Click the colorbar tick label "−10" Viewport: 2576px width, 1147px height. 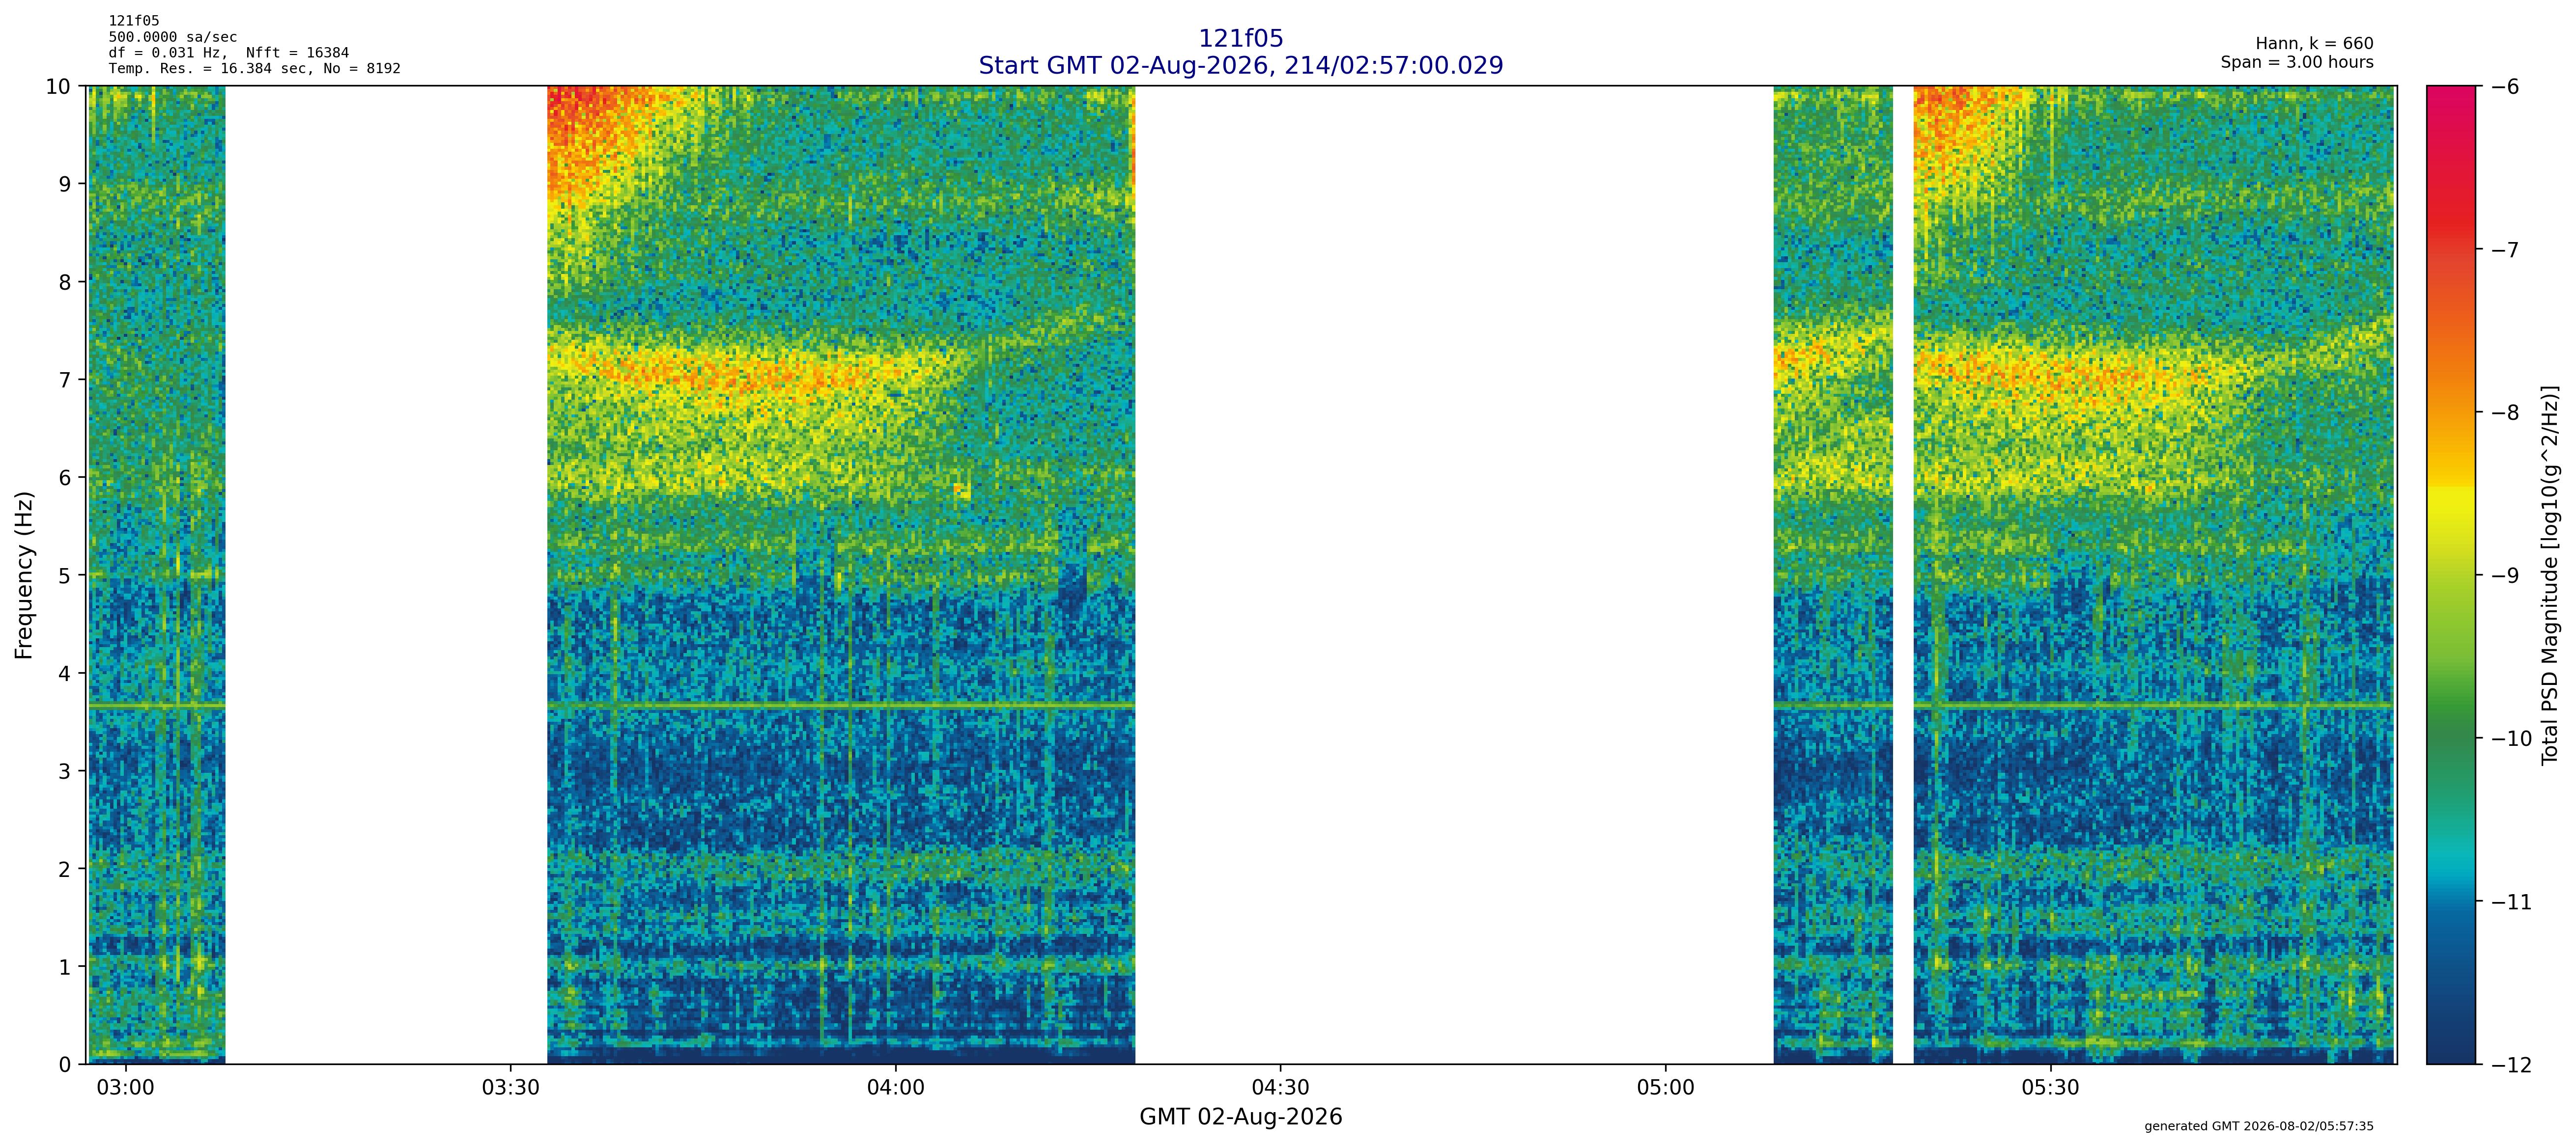point(2511,739)
